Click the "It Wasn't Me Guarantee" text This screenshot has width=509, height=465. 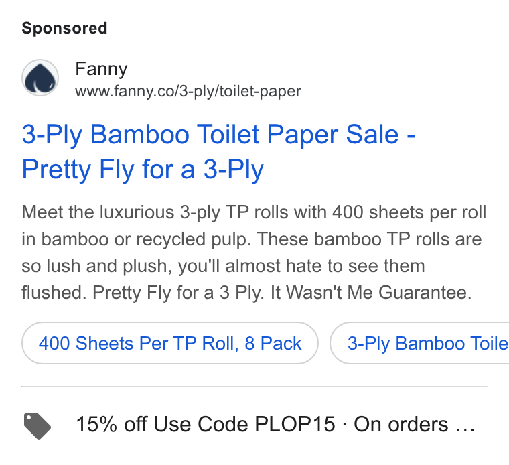(371, 293)
